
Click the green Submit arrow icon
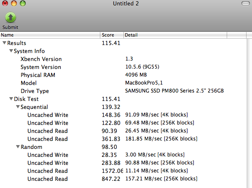pyautogui.click(x=11, y=17)
